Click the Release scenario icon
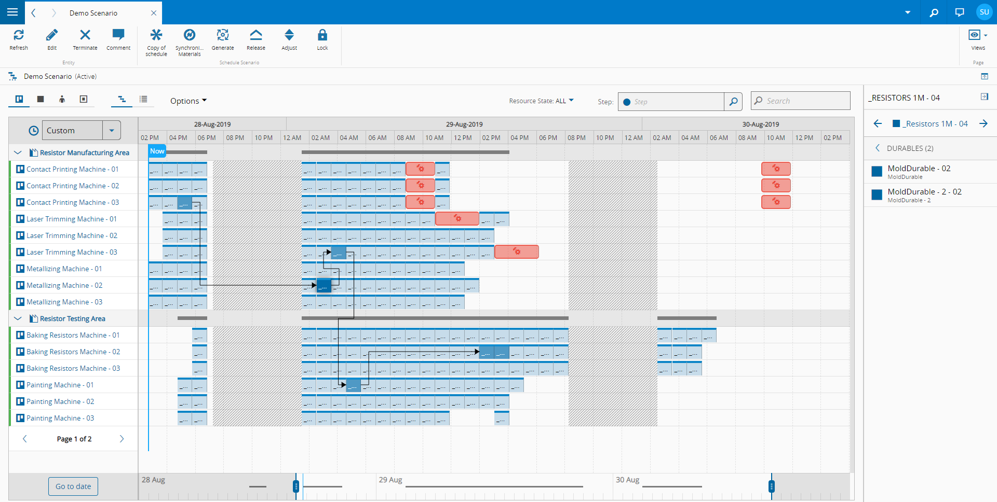The width and height of the screenshot is (997, 502). click(256, 35)
